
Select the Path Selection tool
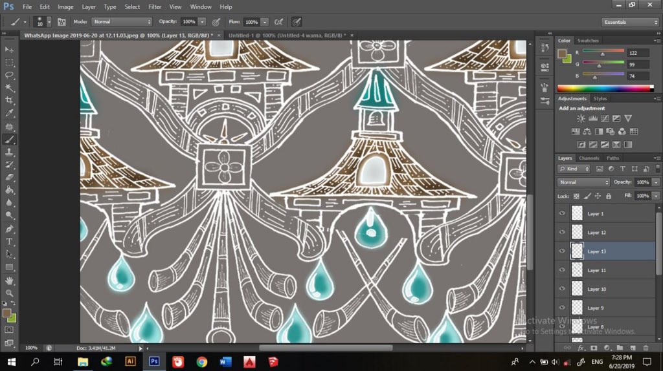click(x=9, y=254)
